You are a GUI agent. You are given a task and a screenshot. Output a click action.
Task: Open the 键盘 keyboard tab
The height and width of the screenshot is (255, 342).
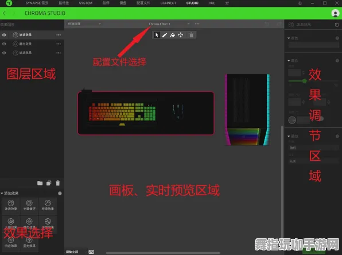click(x=123, y=3)
